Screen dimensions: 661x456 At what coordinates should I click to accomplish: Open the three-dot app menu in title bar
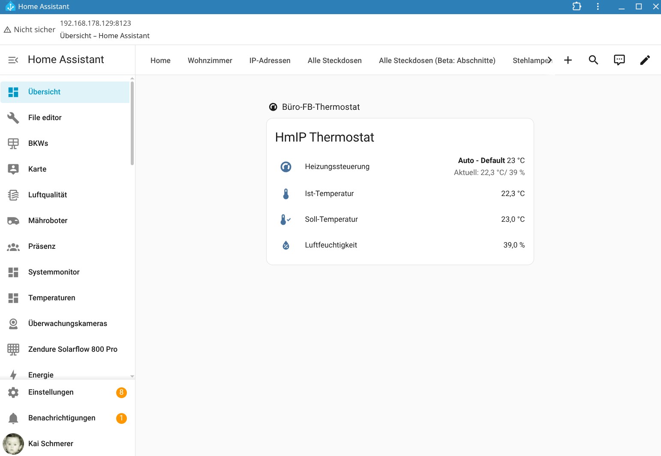click(x=598, y=6)
